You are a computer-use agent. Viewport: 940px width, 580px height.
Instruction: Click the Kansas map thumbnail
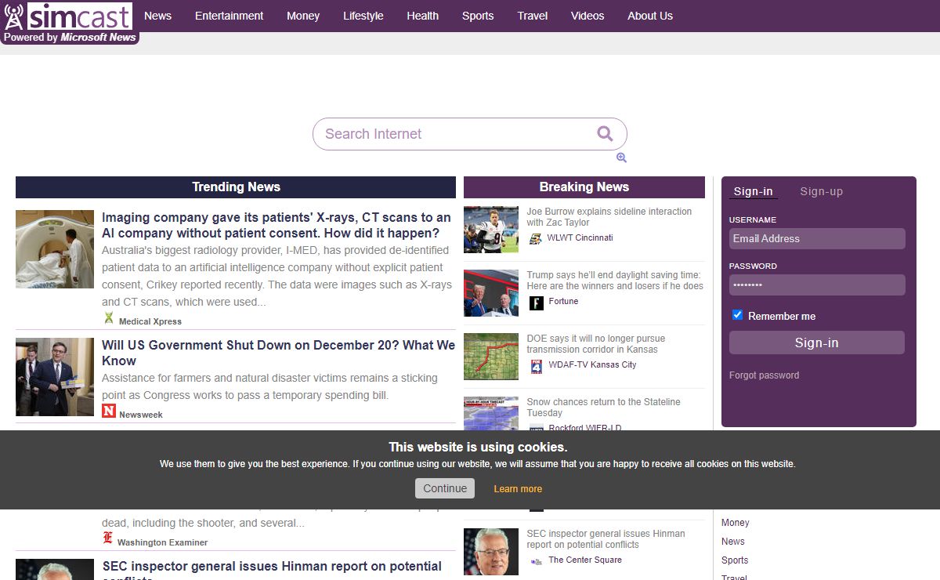[x=491, y=357]
